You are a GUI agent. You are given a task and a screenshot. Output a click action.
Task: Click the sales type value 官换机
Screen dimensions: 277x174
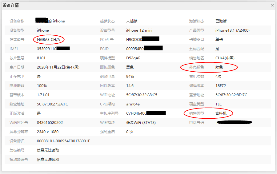pyautogui.click(x=221, y=113)
